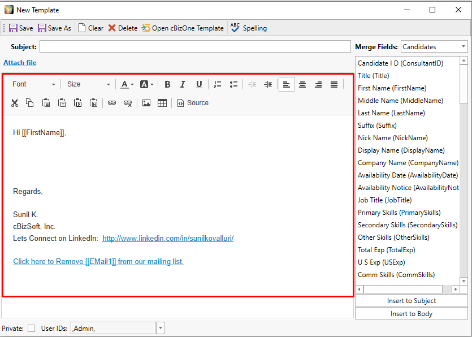This screenshot has width=472, height=337.
Task: Insert a hyperlink with link icon
Action: click(112, 103)
